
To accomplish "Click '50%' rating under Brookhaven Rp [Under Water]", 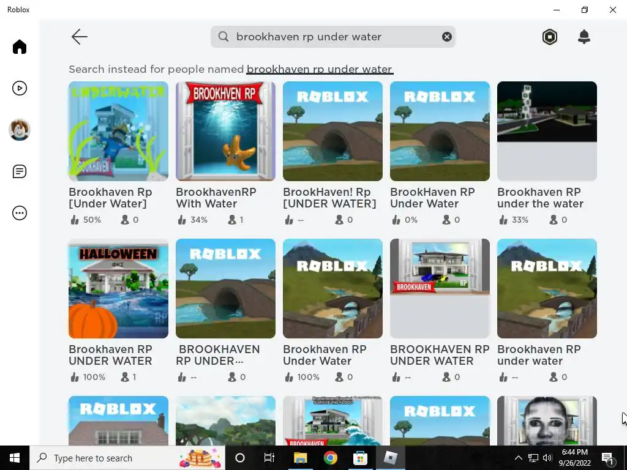I will [x=92, y=220].
